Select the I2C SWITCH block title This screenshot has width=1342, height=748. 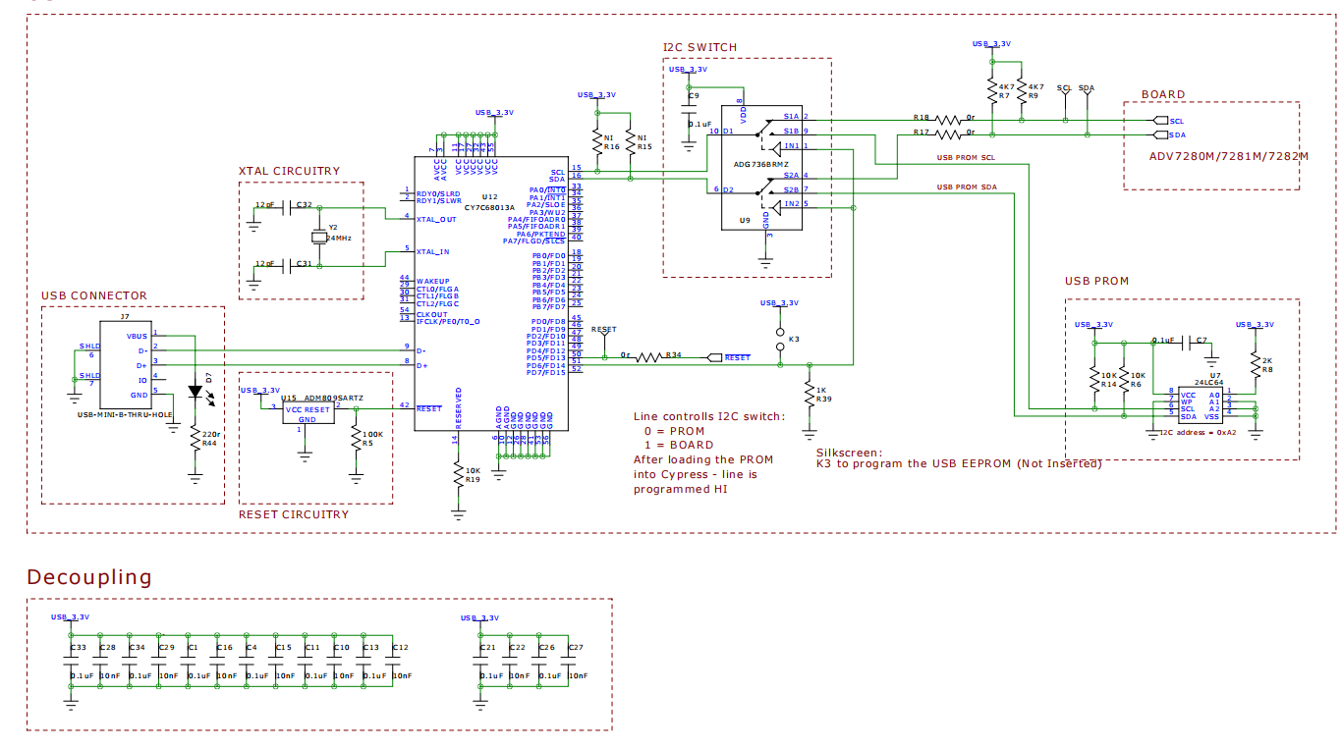click(x=699, y=47)
